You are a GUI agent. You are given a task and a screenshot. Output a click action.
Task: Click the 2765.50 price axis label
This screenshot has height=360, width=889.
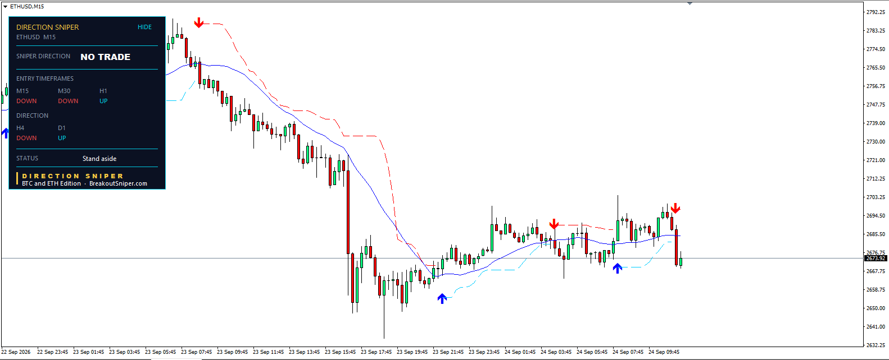click(876, 67)
